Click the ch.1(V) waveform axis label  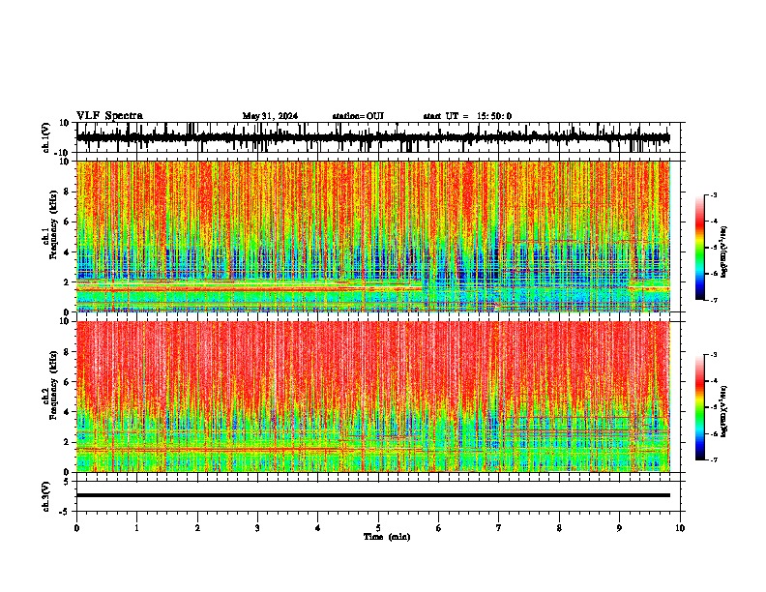pyautogui.click(x=46, y=137)
